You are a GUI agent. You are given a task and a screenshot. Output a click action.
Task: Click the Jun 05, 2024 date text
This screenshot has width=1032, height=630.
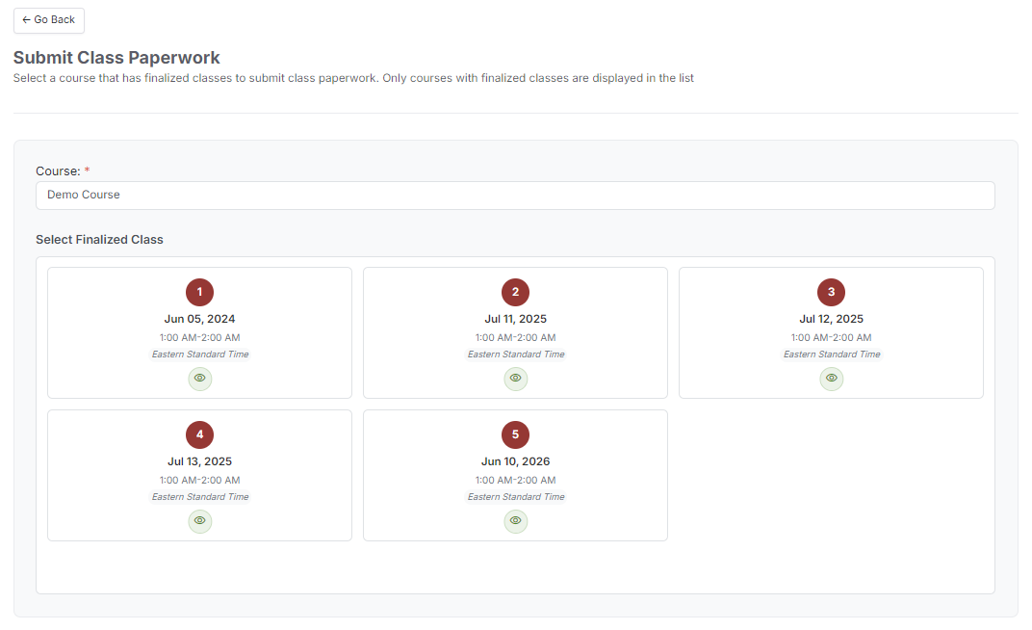pos(199,319)
